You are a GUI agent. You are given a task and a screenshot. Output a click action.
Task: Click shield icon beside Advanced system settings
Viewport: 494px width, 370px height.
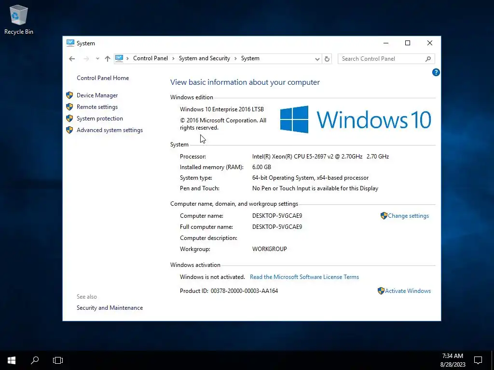pos(69,130)
